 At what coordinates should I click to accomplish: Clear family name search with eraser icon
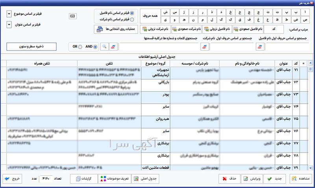pos(260,47)
